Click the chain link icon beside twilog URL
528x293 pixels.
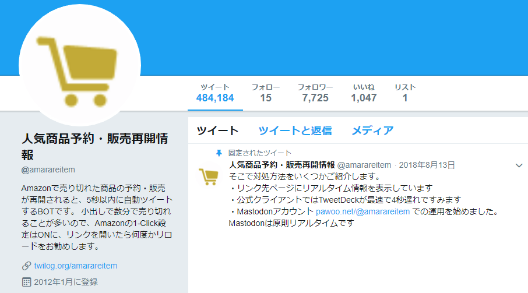(x=27, y=266)
